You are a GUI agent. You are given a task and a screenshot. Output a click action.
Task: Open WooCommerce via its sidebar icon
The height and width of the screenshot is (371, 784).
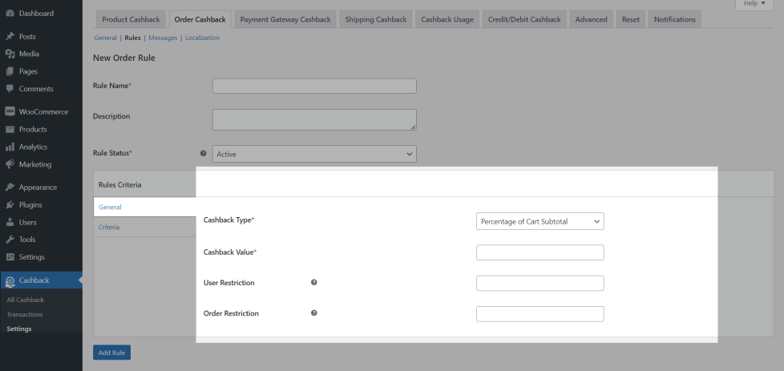[10, 112]
